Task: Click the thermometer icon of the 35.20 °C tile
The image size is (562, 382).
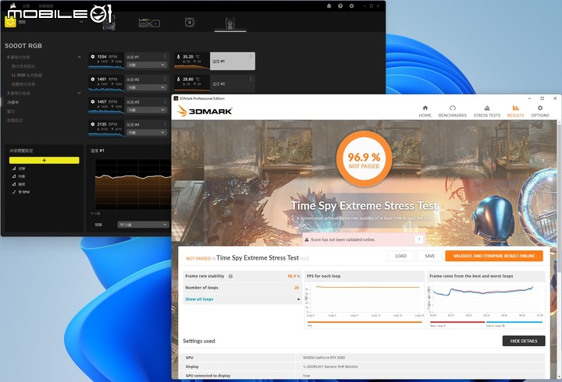Action: coord(178,57)
